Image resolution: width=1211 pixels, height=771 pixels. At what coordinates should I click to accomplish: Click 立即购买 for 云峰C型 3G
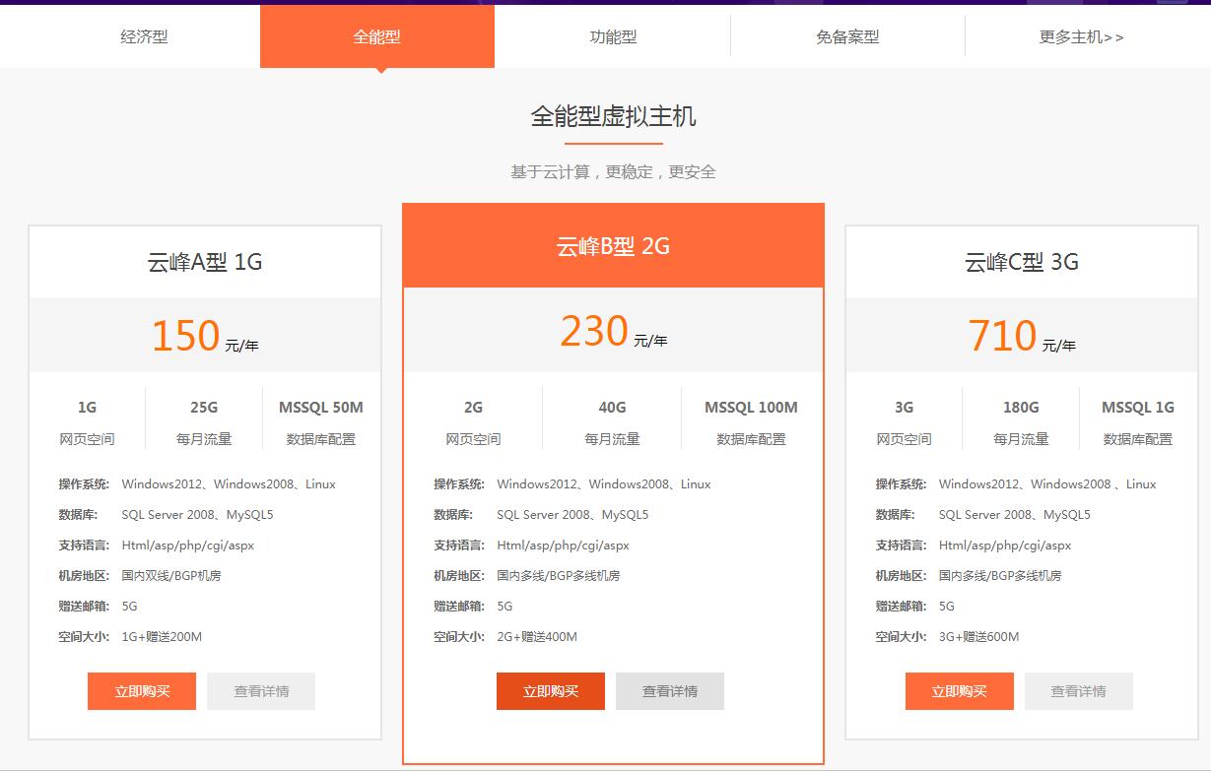960,691
